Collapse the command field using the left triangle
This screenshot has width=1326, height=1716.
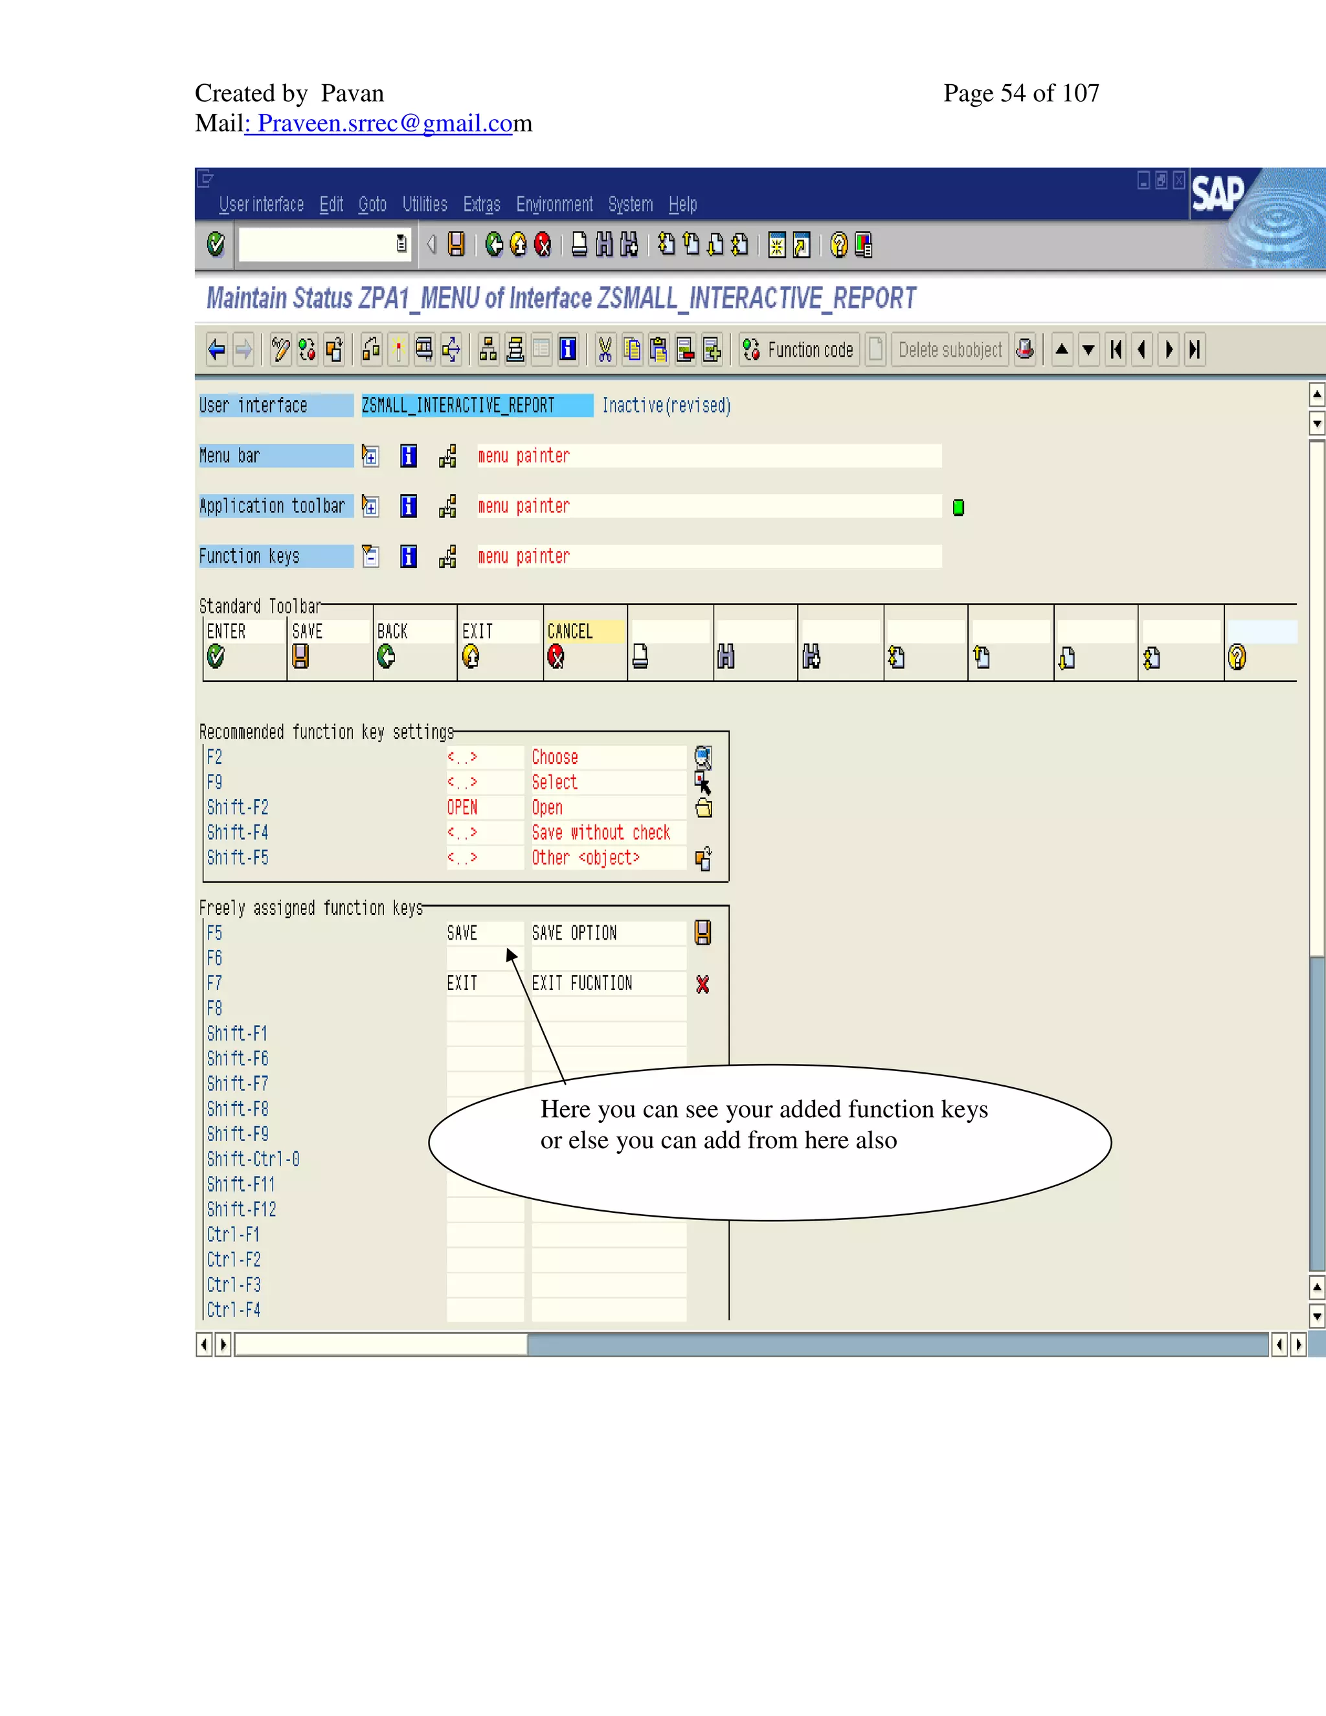pos(431,244)
